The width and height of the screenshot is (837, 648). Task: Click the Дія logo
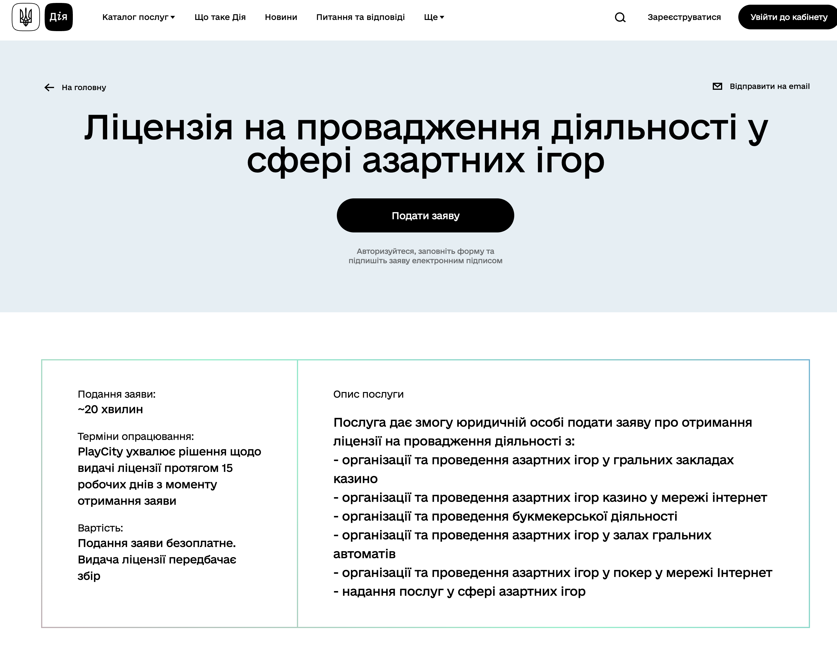point(59,17)
